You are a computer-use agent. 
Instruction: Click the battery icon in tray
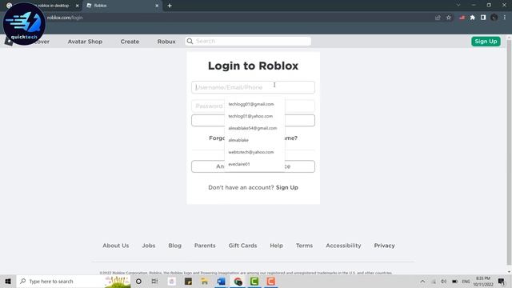454,281
